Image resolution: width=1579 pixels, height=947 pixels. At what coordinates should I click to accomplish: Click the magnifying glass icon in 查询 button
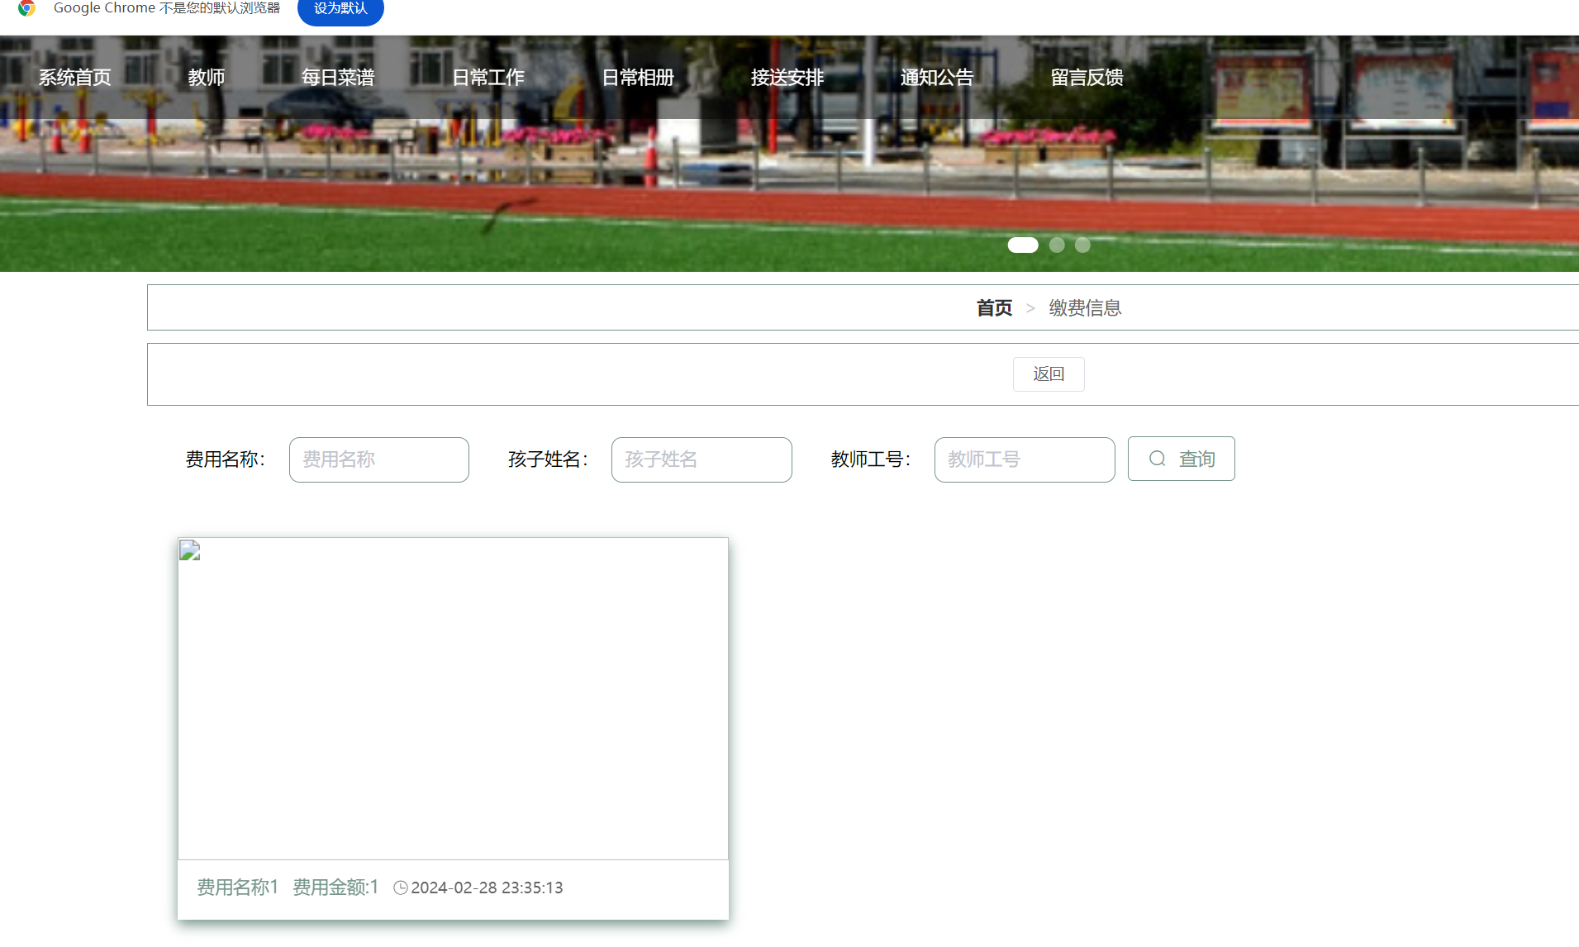click(1157, 459)
